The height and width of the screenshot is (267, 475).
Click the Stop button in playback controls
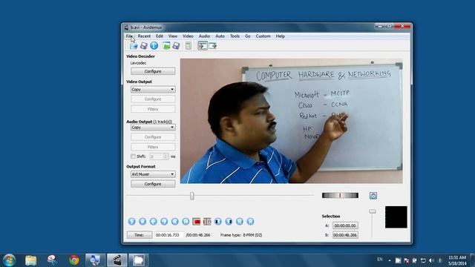[x=142, y=222]
